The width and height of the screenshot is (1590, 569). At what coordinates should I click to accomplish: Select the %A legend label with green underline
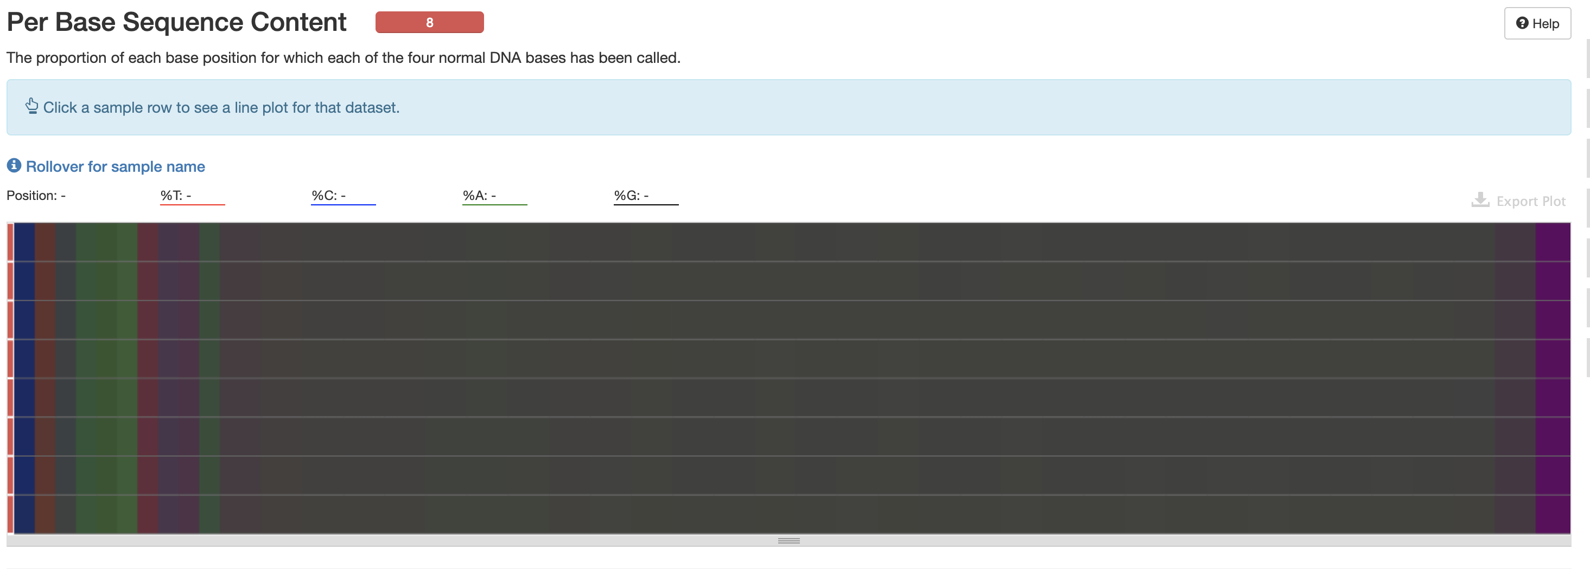click(x=480, y=196)
